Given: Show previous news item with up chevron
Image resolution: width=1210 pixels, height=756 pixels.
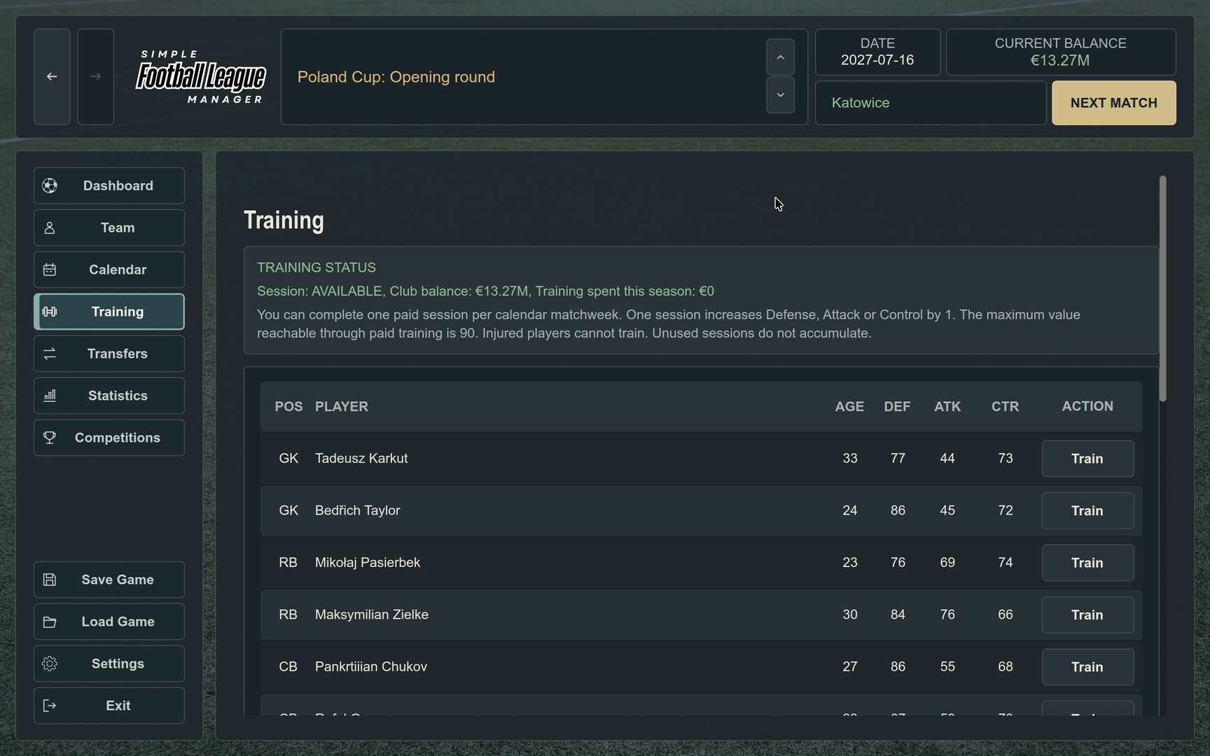Looking at the screenshot, I should coord(780,57).
